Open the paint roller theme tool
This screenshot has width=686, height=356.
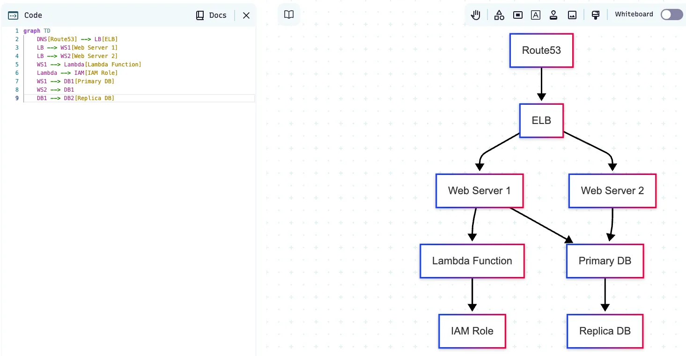[x=596, y=15]
